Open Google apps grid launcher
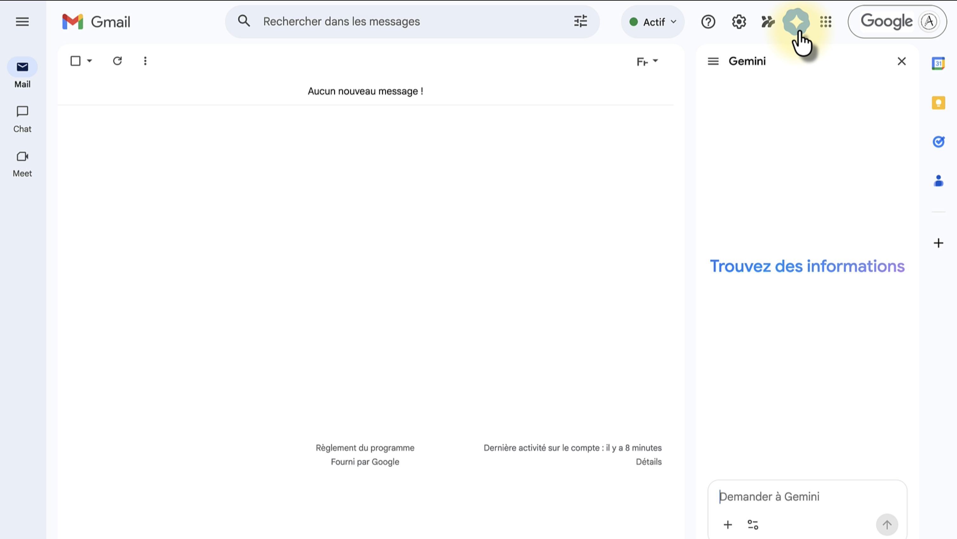This screenshot has width=957, height=539. (x=826, y=22)
